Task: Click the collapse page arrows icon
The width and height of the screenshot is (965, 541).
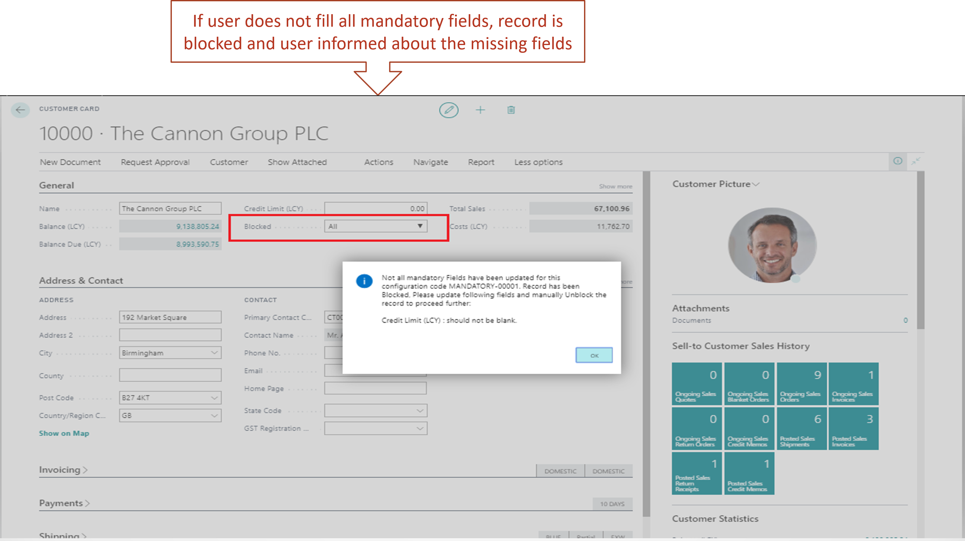Action: (915, 161)
